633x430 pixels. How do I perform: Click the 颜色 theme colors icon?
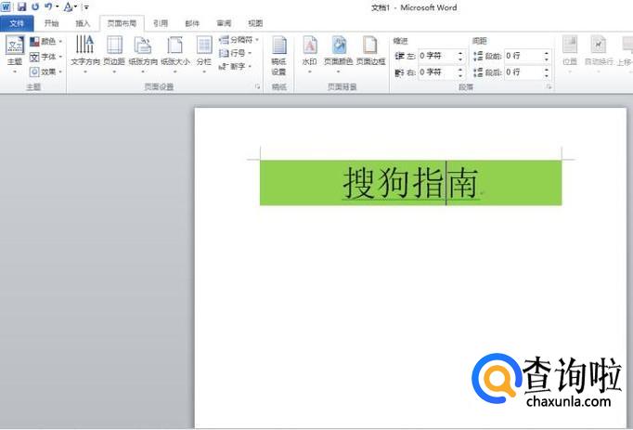coord(34,42)
